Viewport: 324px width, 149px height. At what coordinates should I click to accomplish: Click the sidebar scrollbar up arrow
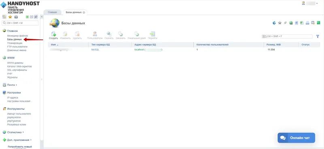click(42, 17)
